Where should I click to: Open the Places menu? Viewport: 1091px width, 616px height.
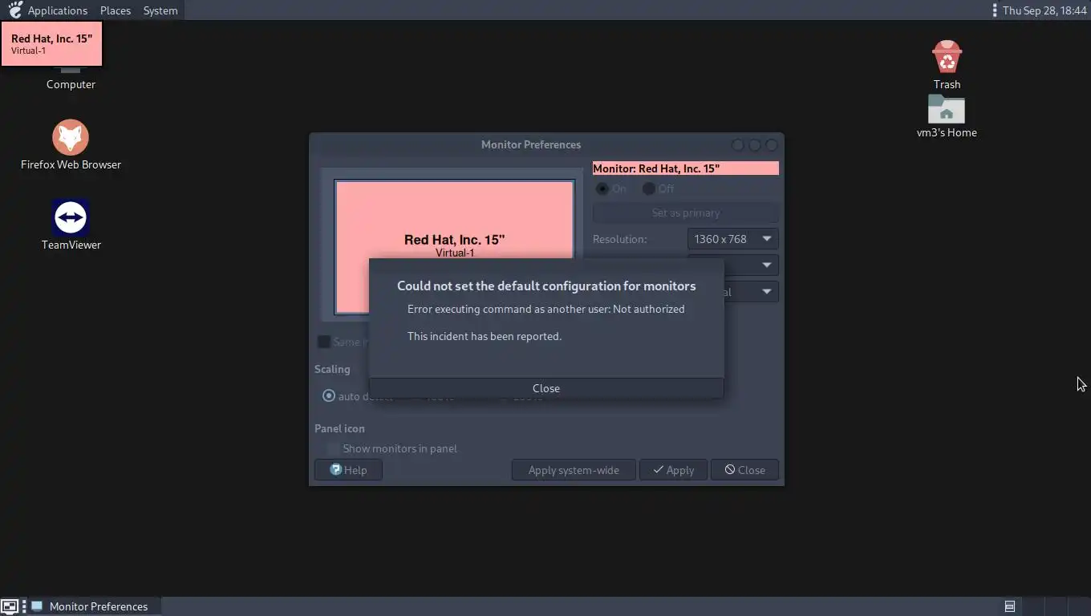pos(116,10)
